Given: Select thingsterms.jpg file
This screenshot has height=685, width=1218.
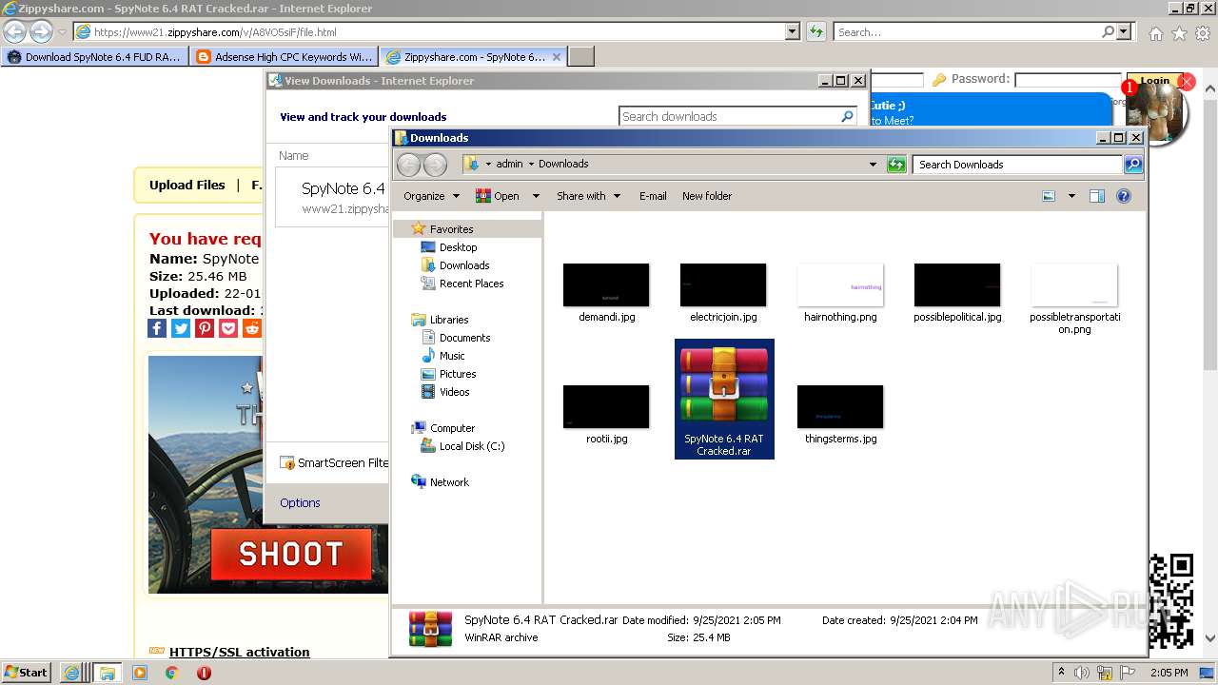Looking at the screenshot, I should 840,416.
